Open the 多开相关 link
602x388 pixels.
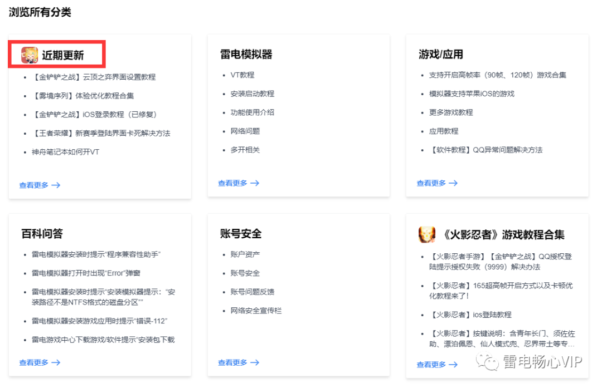pyautogui.click(x=245, y=150)
